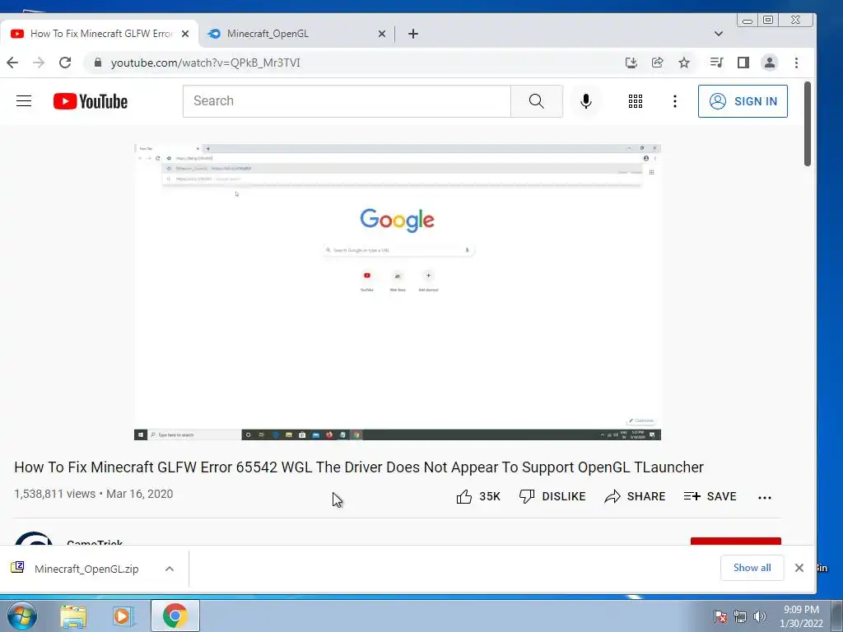This screenshot has width=843, height=632.
Task: Open Chrome's side panel icon
Action: coord(743,63)
